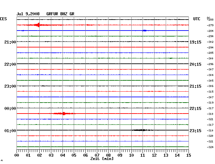Click the small green blip near minute 13.5
Image resolution: width=215 pixels, height=164 pixels.
tap(171, 58)
